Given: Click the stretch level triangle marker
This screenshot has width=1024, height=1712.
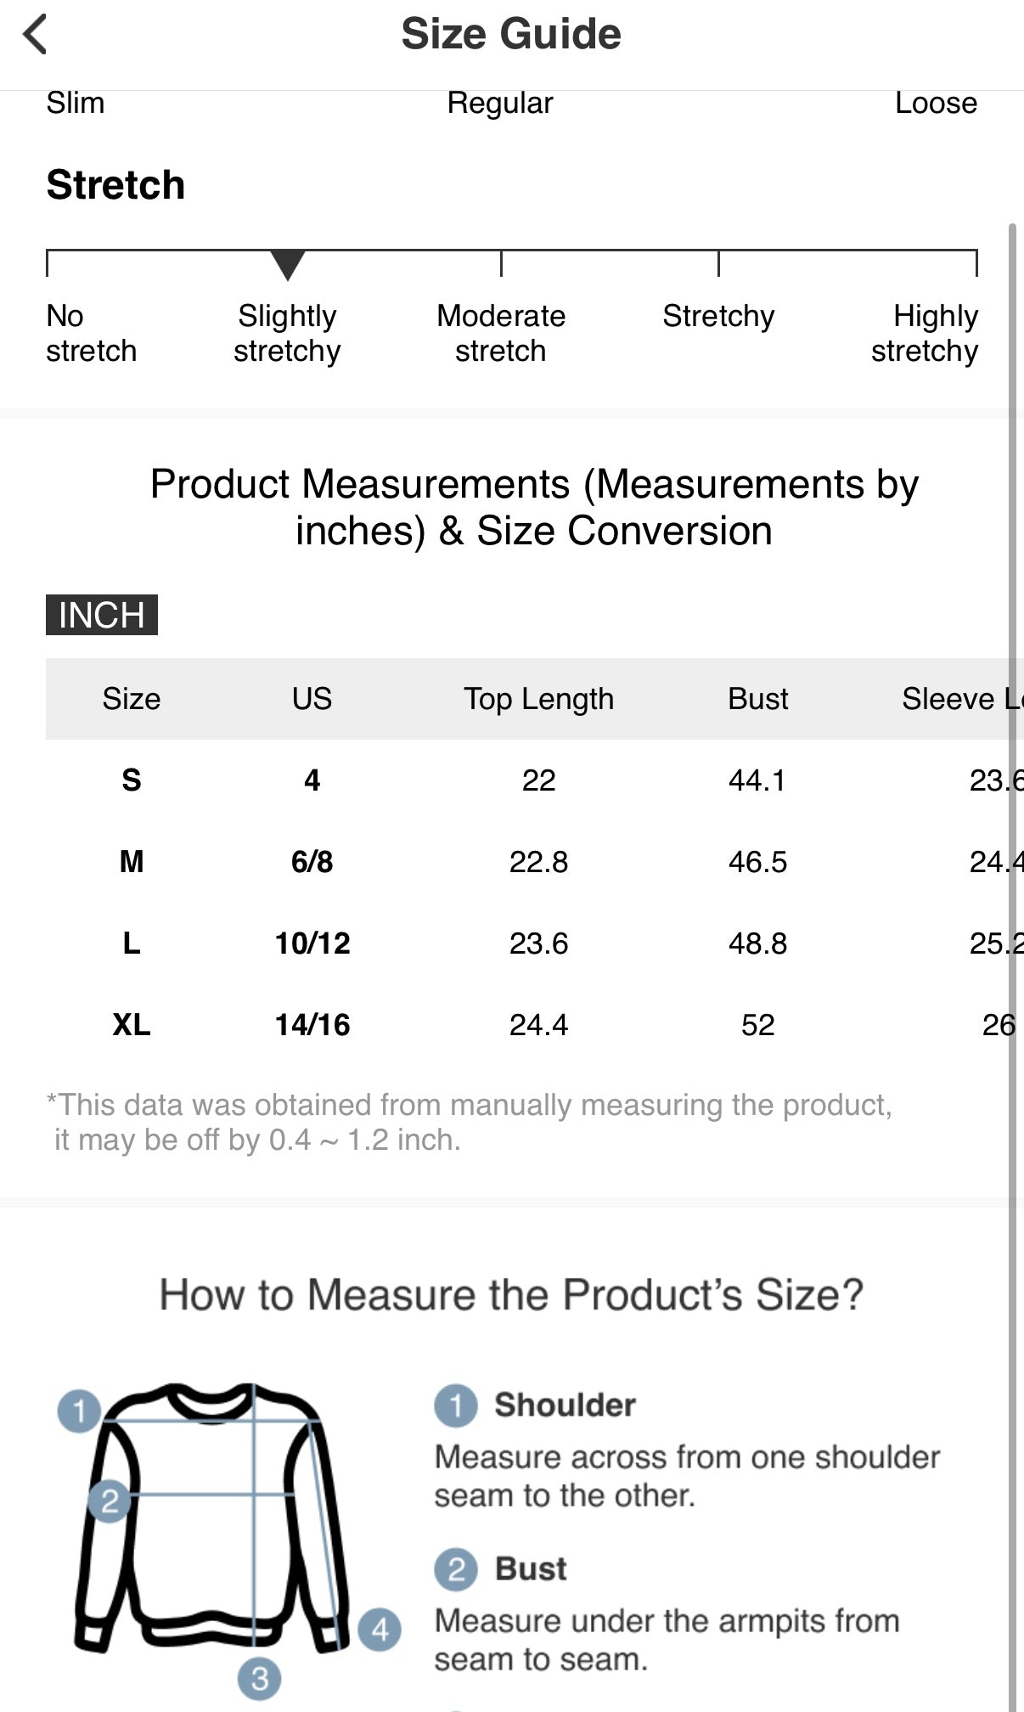Looking at the screenshot, I should pyautogui.click(x=288, y=264).
